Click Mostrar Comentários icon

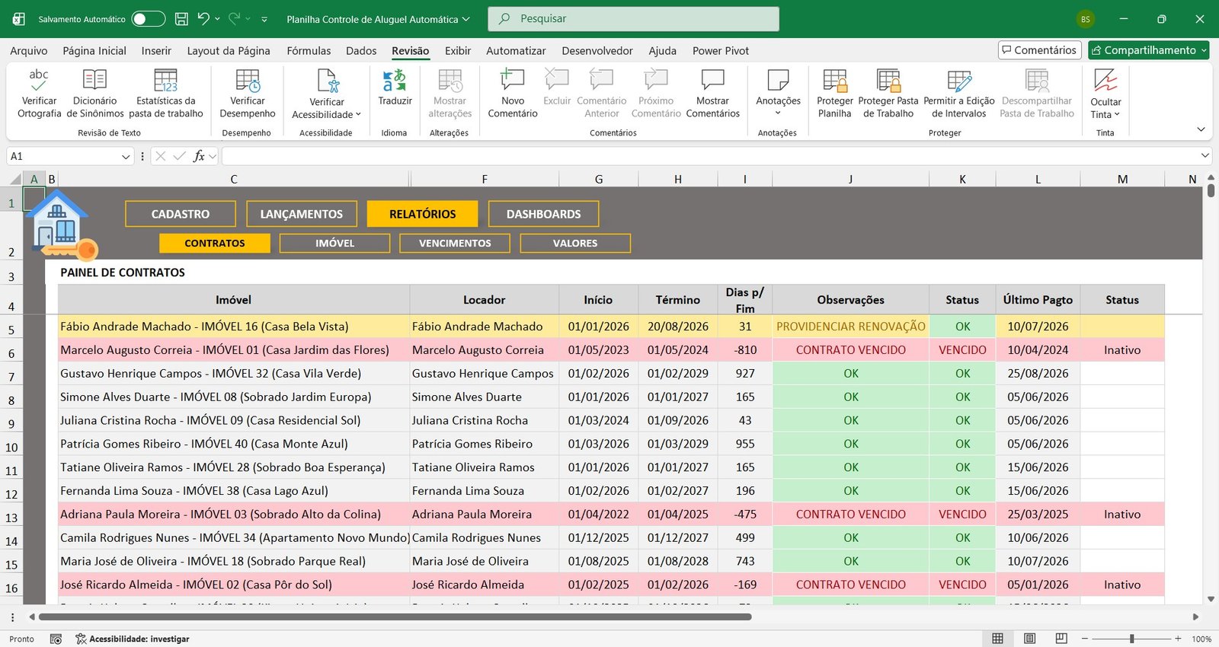(x=712, y=80)
